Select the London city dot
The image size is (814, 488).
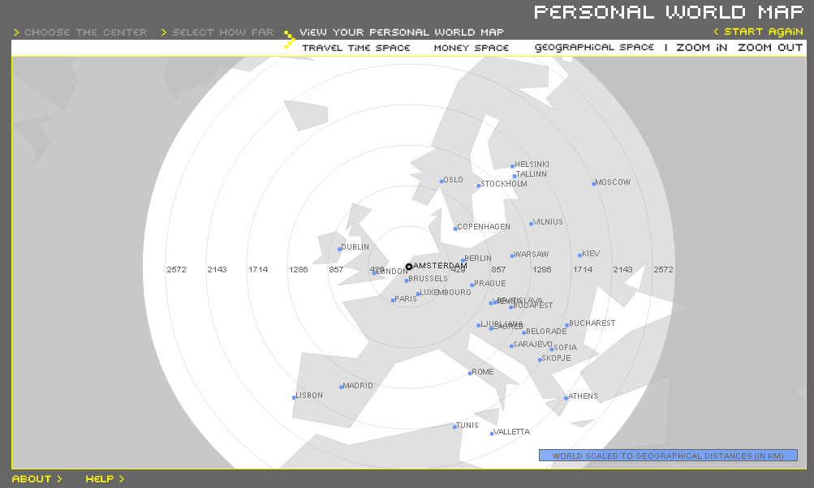[374, 273]
